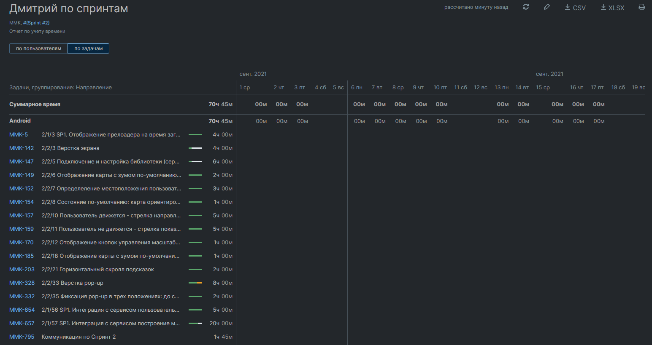Click the grouping header 'Задачи, группирование: Направление'

[x=60, y=88]
